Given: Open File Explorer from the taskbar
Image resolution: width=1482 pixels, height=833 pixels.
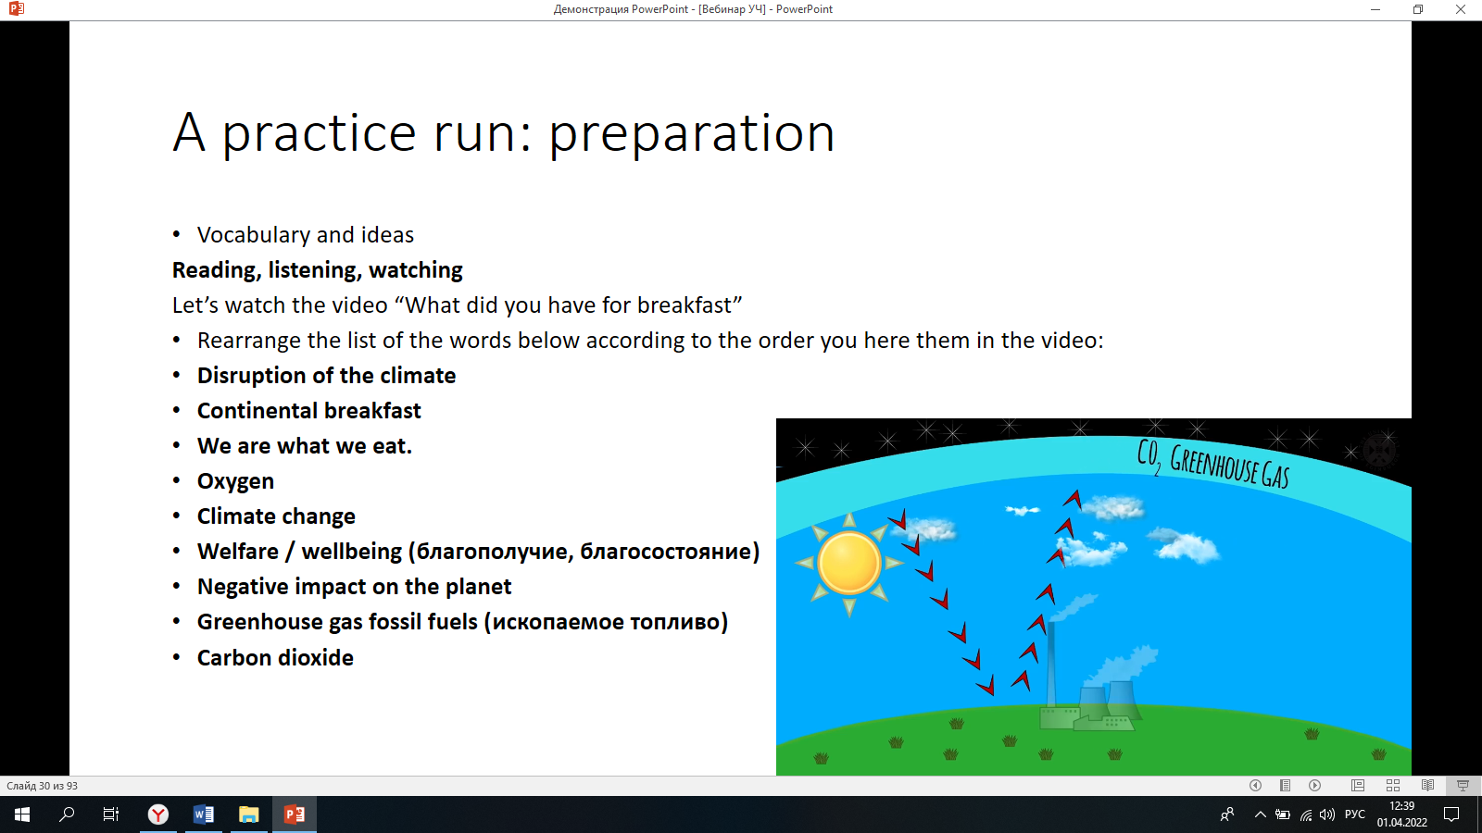Looking at the screenshot, I should (248, 814).
